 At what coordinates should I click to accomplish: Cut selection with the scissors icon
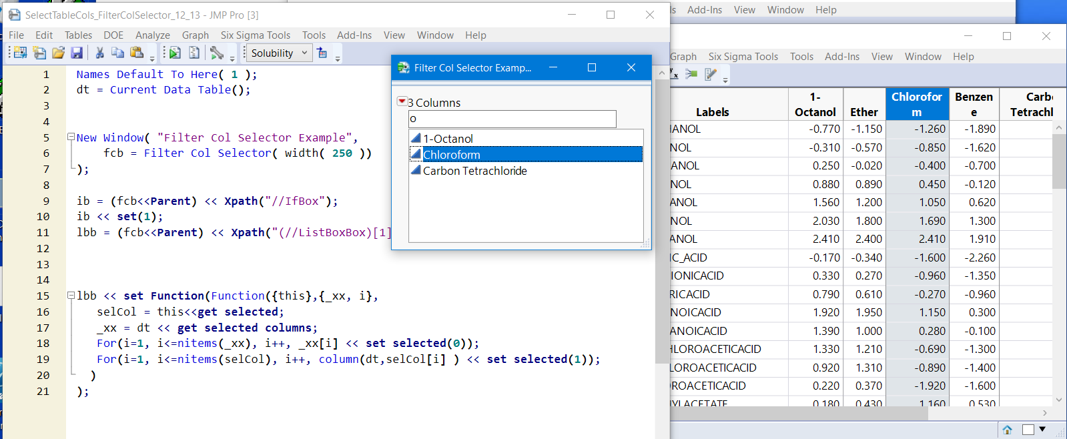click(99, 53)
